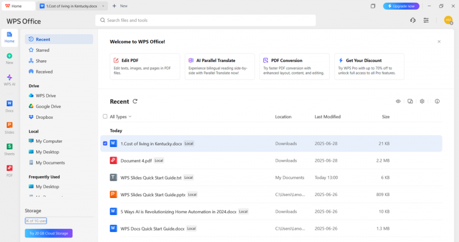Click the Upgrade now button
Image resolution: width=459 pixels, height=242 pixels.
click(401, 6)
